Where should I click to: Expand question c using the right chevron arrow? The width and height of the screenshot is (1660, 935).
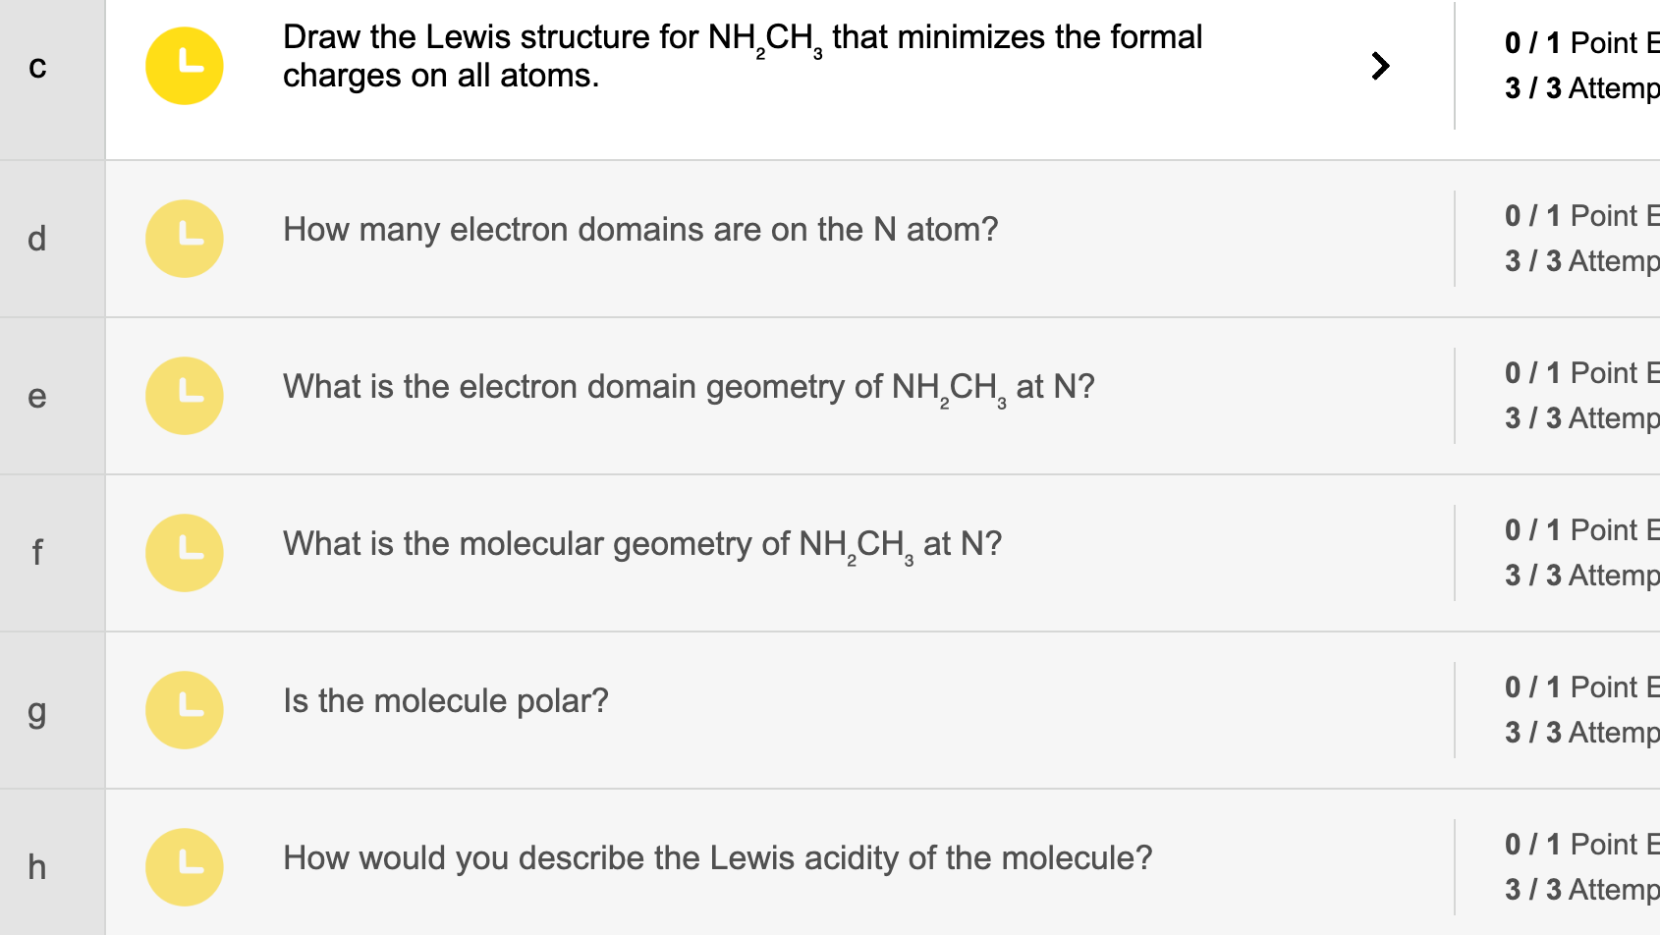tap(1381, 66)
